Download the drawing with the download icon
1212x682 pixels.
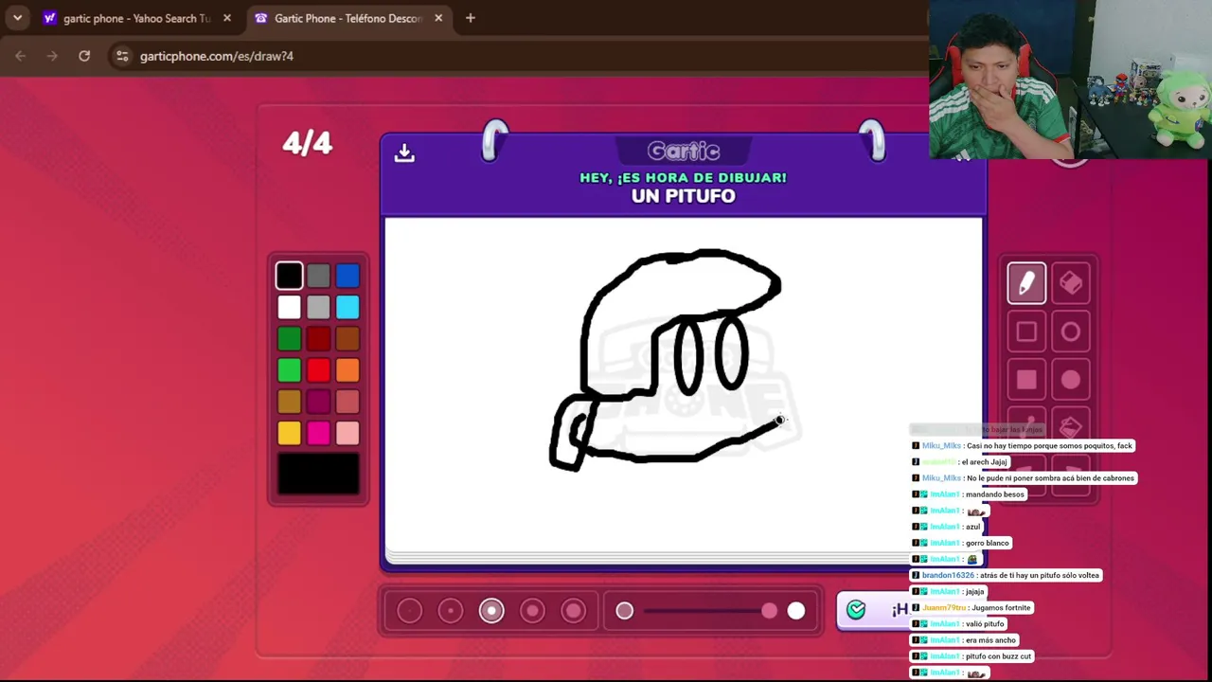click(x=404, y=153)
